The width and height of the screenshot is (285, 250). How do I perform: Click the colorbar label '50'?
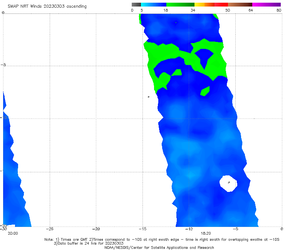228,10
